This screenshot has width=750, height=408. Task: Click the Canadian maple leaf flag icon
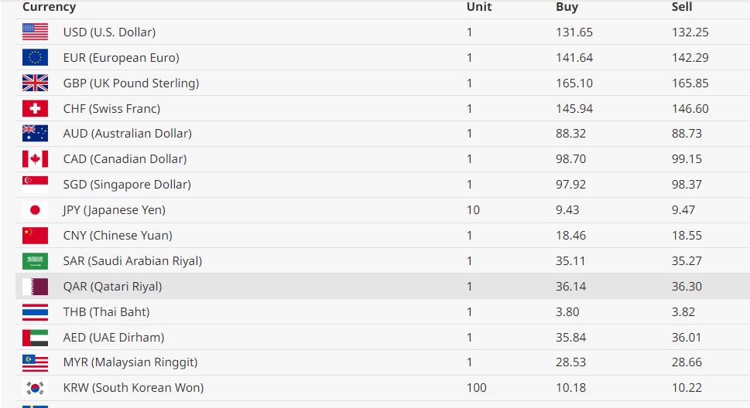point(35,159)
